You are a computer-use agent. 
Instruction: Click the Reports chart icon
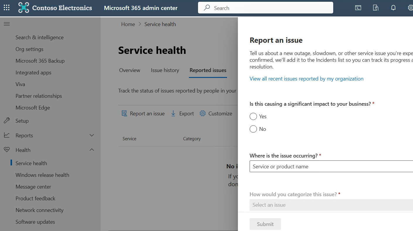7,135
